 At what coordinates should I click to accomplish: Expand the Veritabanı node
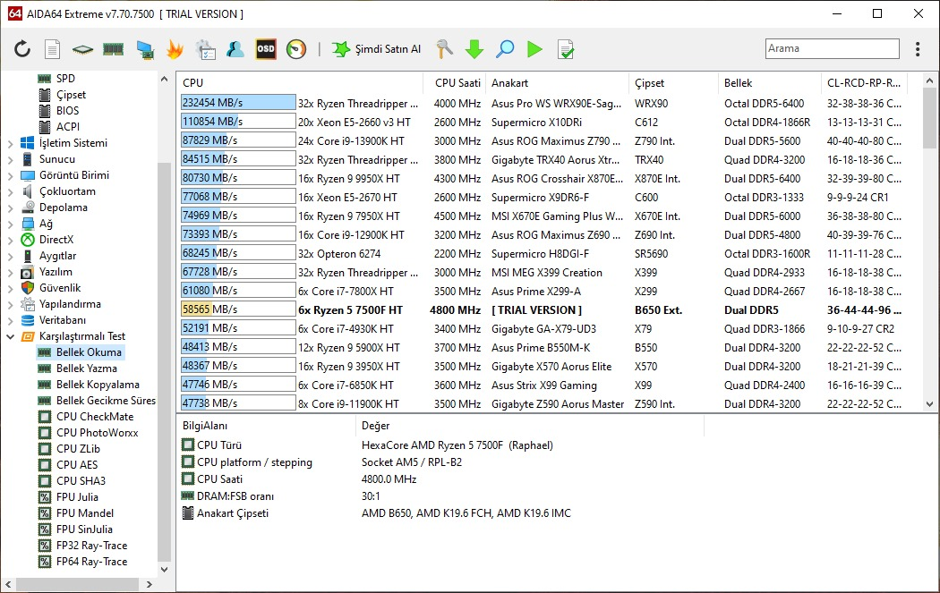[x=10, y=321]
